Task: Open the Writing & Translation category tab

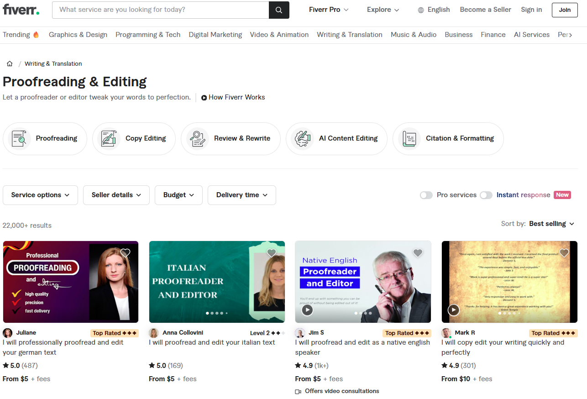Action: click(x=349, y=35)
